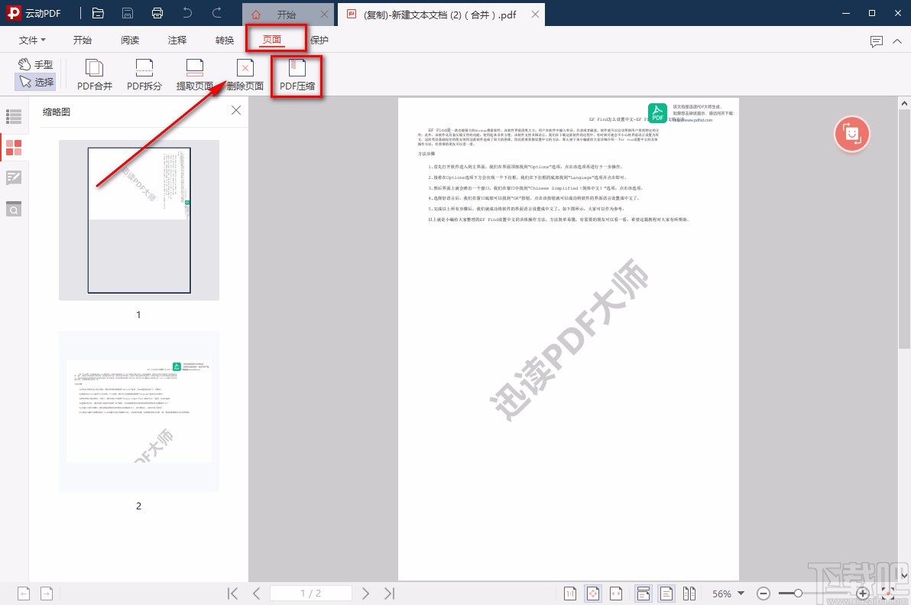The height and width of the screenshot is (605, 911).
Task: Open the annotations sidebar panel
Action: [x=13, y=178]
